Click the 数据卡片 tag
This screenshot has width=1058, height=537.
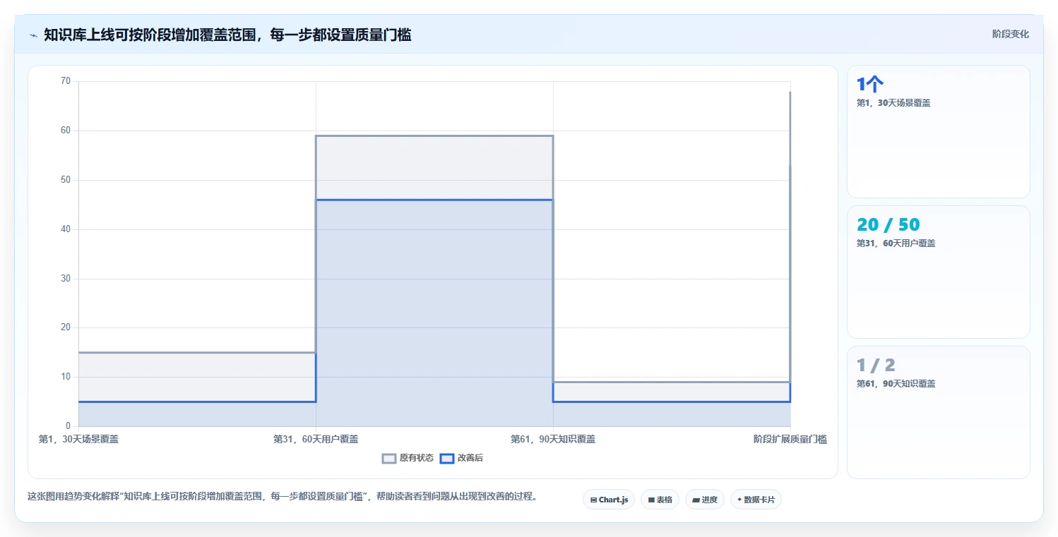click(756, 500)
